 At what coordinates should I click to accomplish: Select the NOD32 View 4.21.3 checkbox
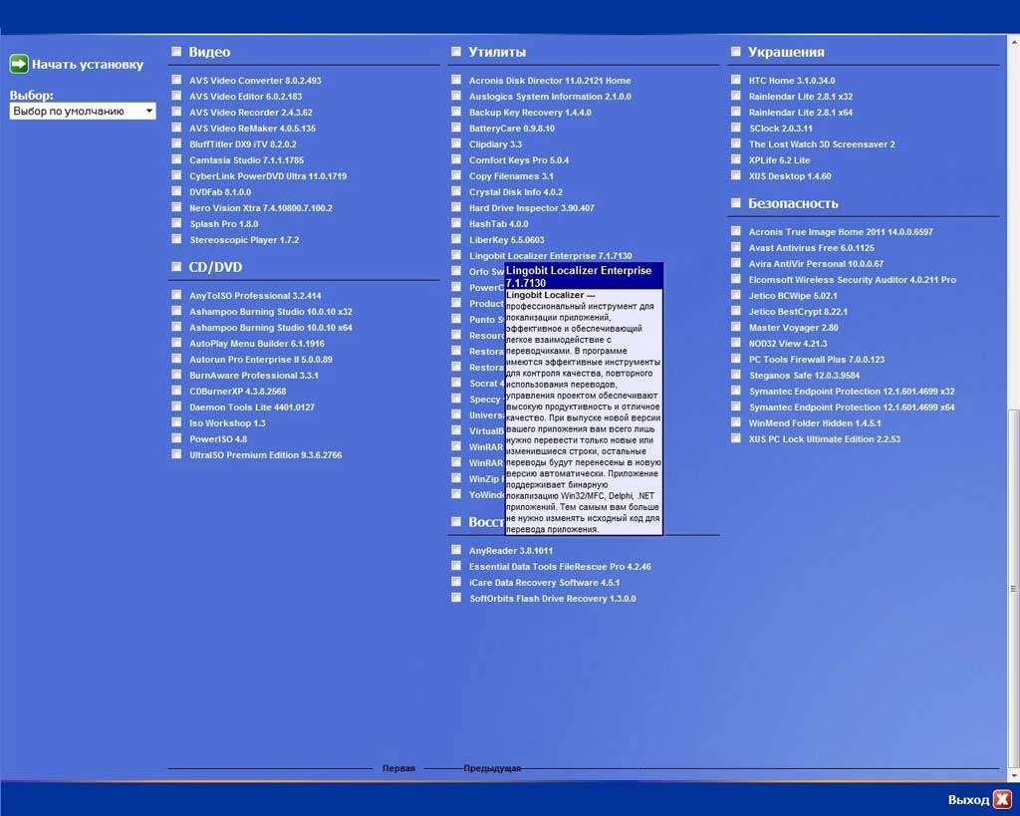[x=735, y=344]
